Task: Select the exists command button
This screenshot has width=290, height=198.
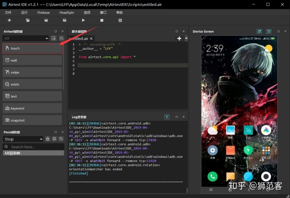Action: tap(32, 84)
